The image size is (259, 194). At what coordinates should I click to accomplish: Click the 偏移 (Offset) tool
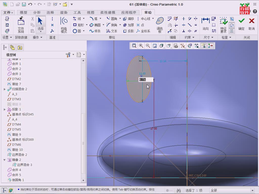pos(128,19)
